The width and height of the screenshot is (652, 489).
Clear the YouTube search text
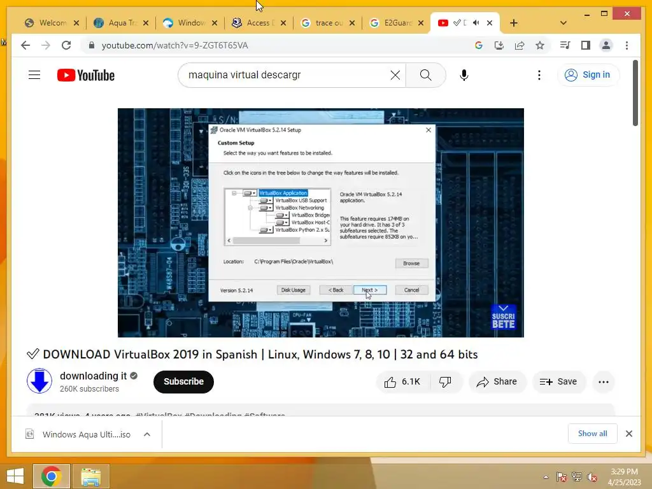395,75
